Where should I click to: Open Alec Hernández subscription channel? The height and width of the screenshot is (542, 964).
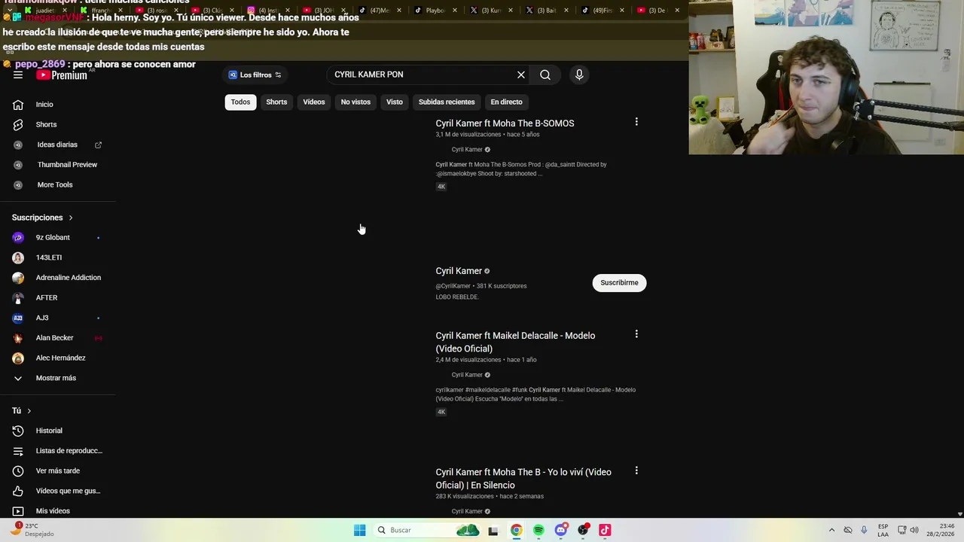point(60,358)
